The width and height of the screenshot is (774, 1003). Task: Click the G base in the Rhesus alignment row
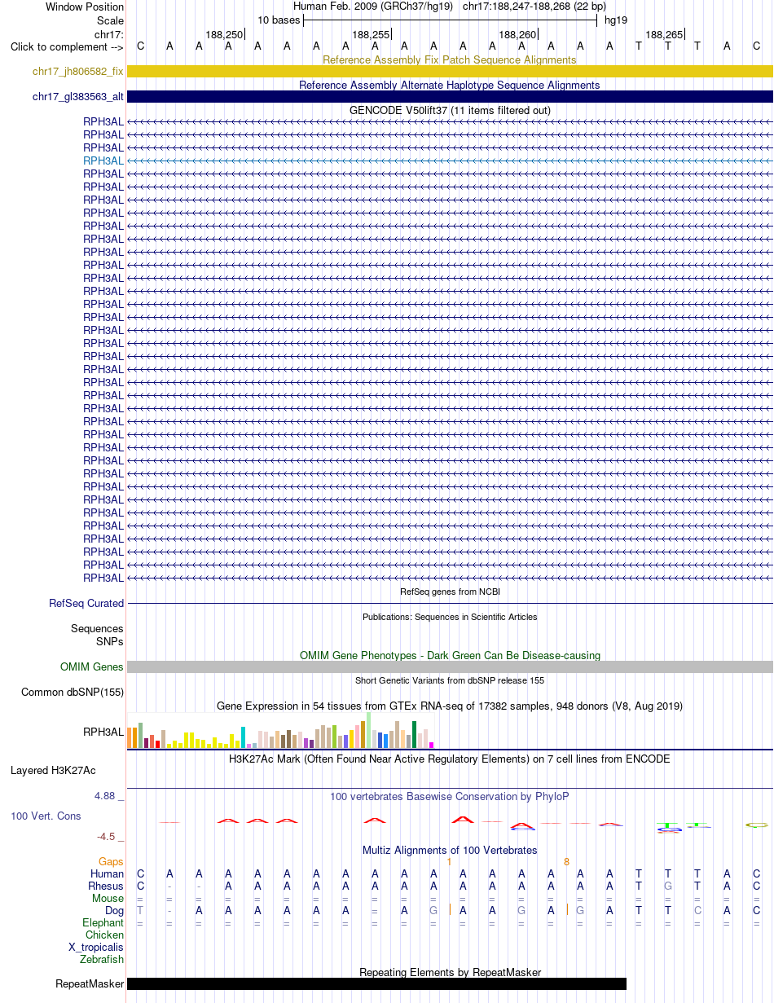click(668, 886)
